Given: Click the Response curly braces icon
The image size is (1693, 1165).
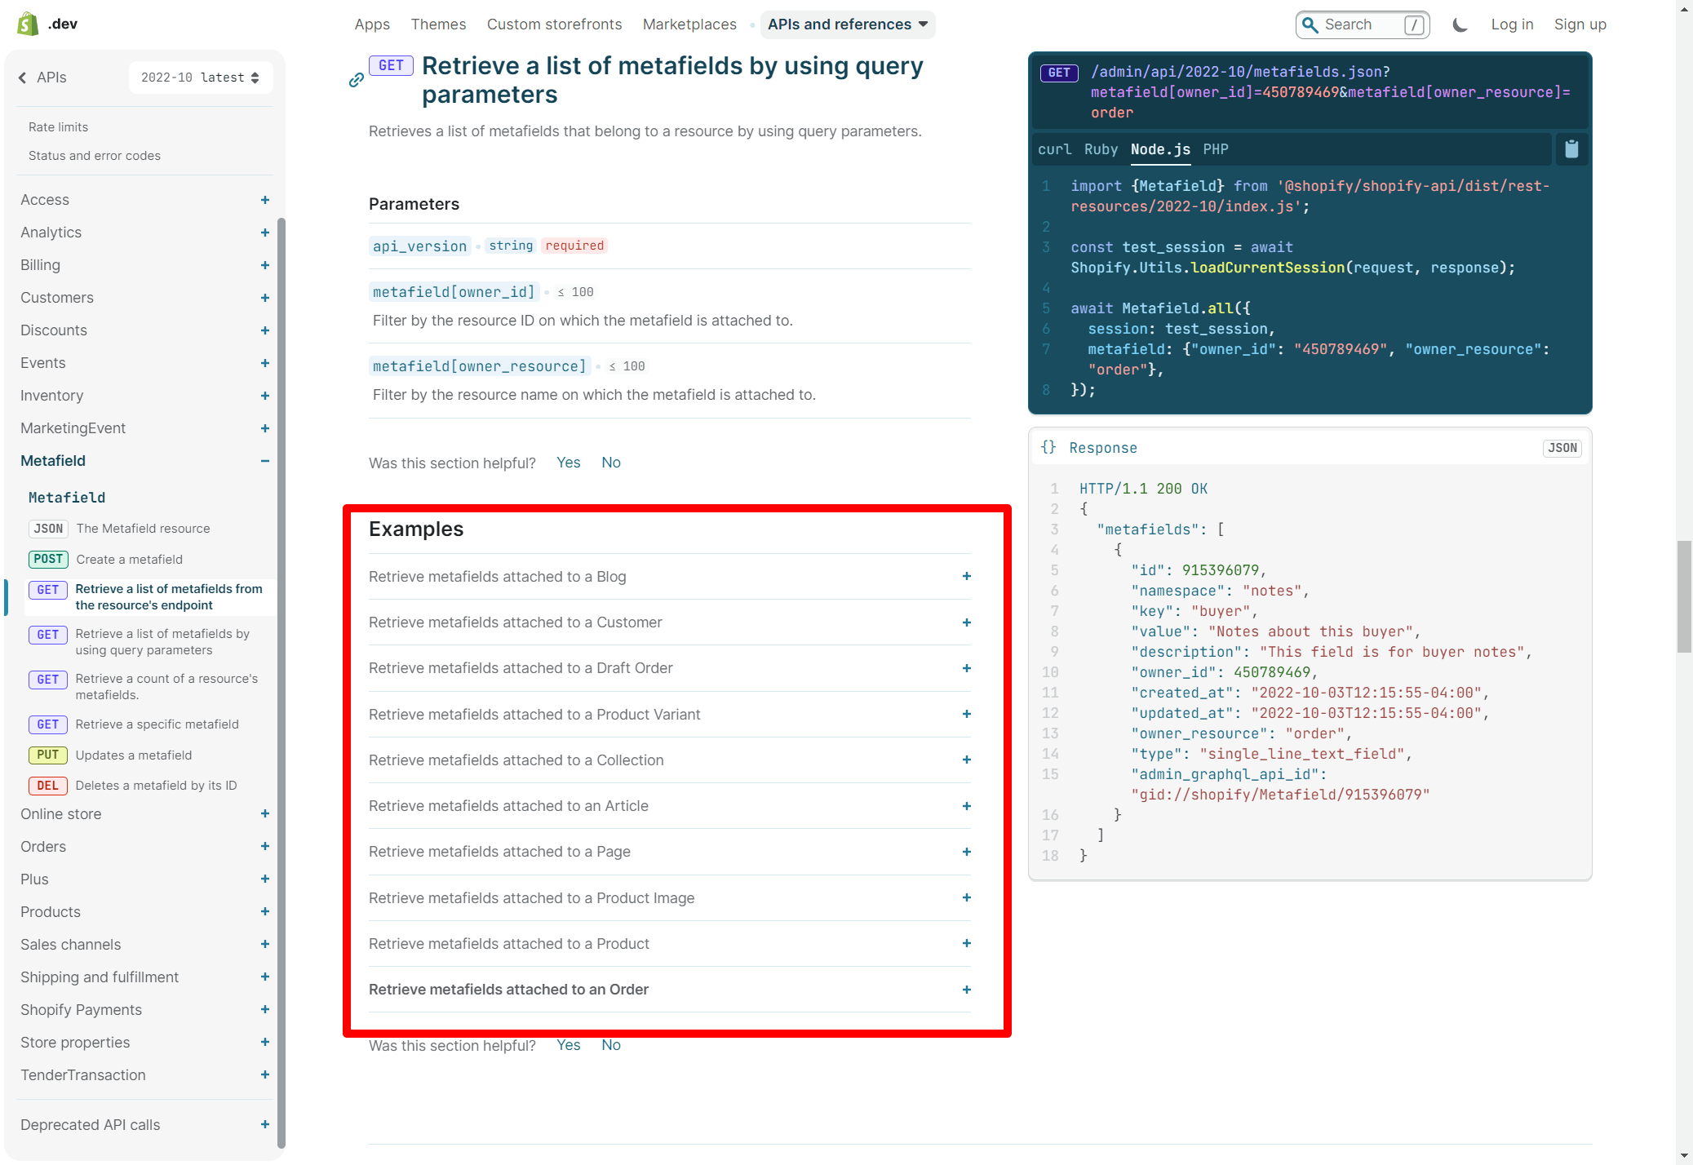Looking at the screenshot, I should point(1048,447).
